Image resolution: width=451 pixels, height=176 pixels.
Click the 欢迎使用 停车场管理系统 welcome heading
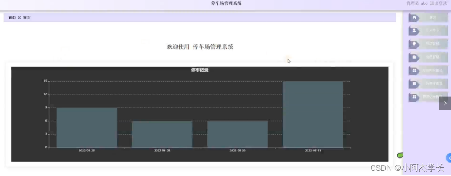click(200, 47)
